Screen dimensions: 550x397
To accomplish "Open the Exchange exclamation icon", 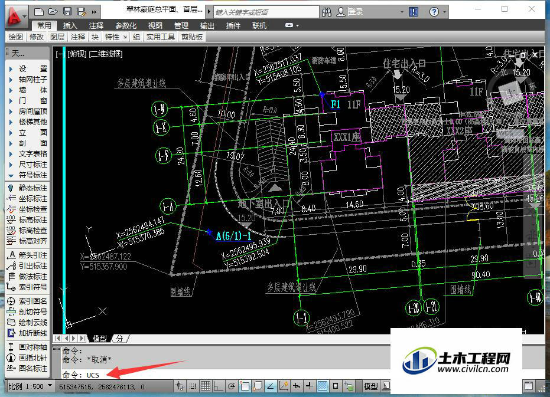I will click(414, 12).
